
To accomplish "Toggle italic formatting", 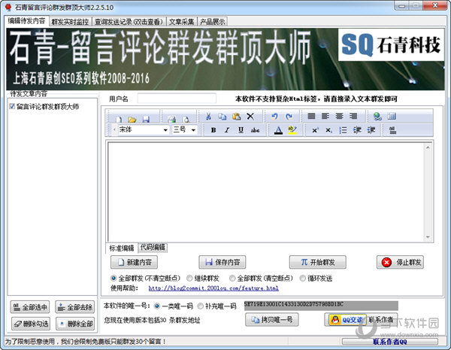I will click(227, 130).
